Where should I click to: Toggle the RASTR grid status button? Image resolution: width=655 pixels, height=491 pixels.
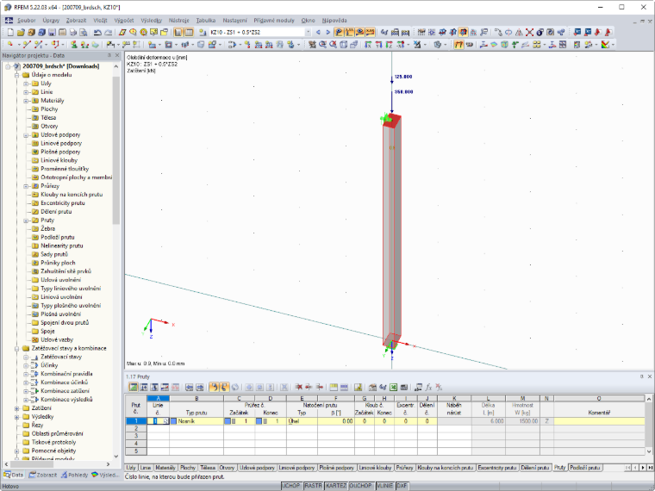(x=314, y=486)
